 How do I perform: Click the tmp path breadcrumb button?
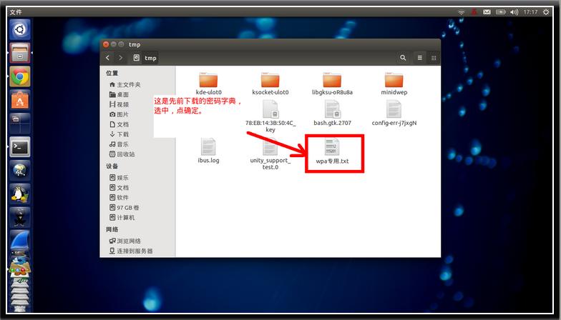click(146, 58)
